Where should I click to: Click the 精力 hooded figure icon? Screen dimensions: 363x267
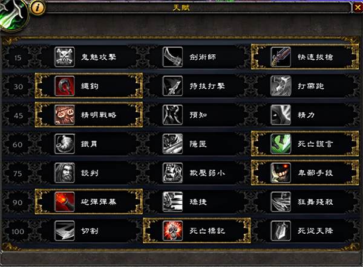(x=281, y=115)
